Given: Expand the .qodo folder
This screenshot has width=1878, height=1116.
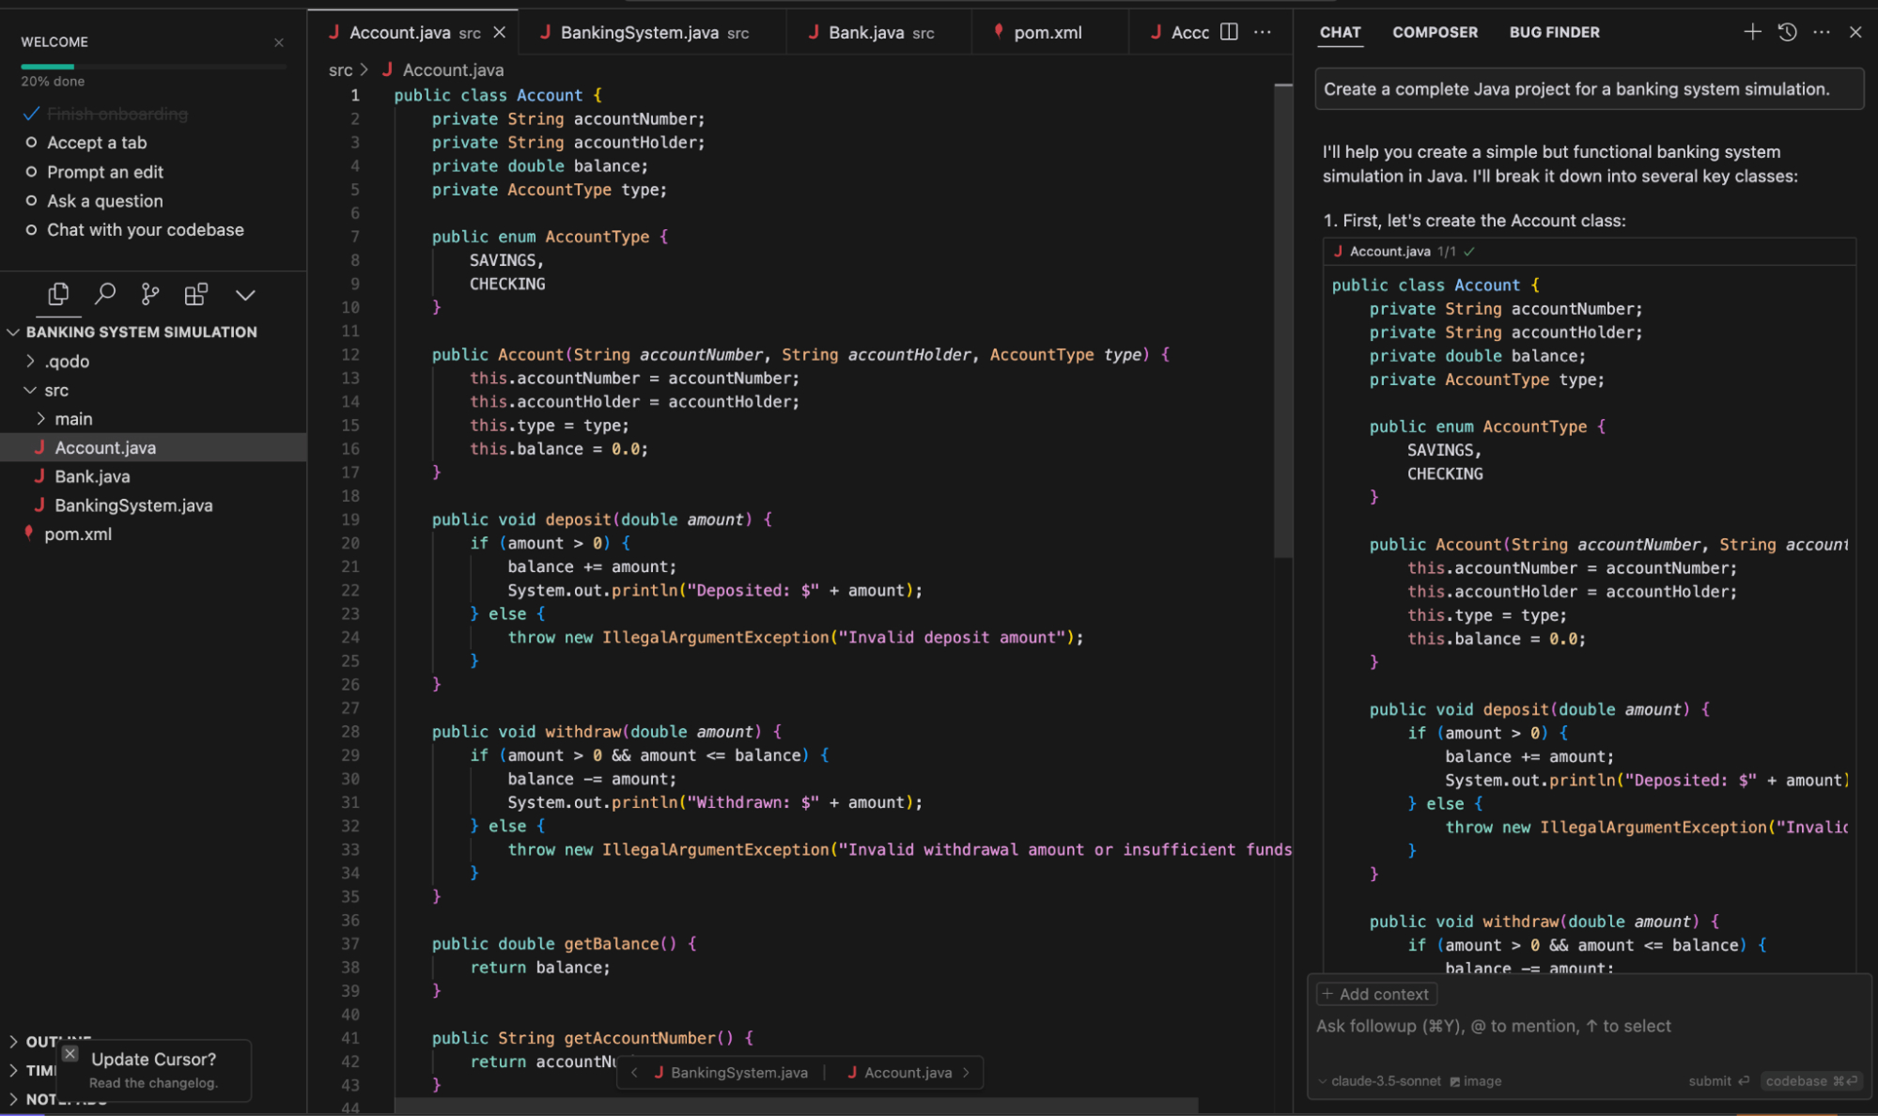Looking at the screenshot, I should pos(31,362).
